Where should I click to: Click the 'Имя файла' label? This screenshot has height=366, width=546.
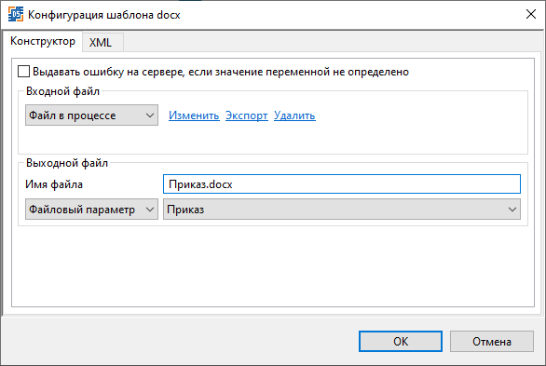tap(54, 184)
